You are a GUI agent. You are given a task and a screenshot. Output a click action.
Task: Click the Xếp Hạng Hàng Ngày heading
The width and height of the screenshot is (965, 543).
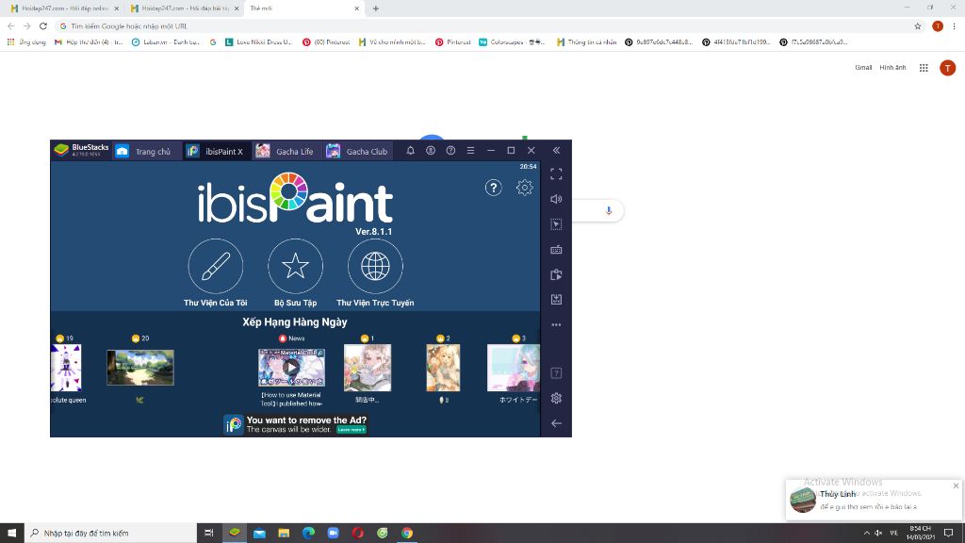295,322
